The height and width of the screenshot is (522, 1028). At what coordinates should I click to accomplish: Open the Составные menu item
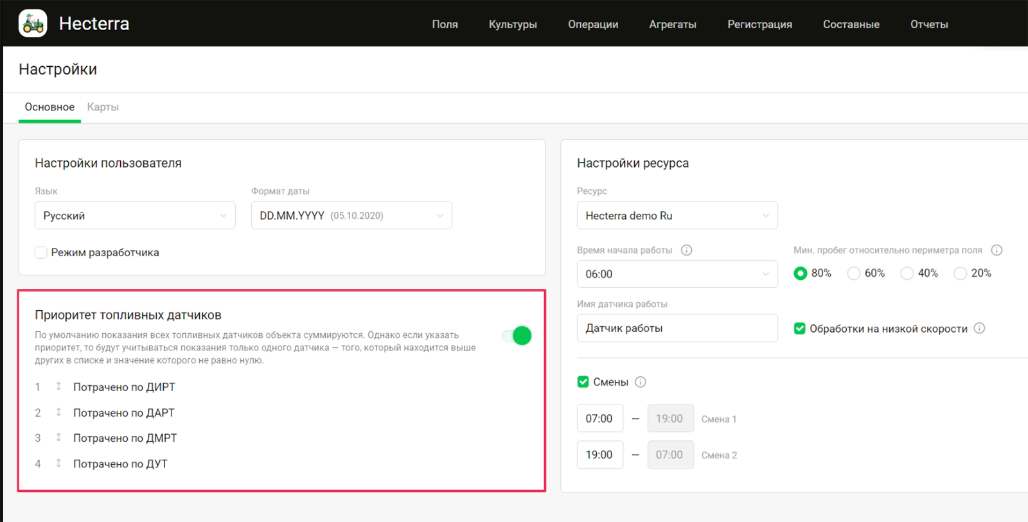pos(851,24)
